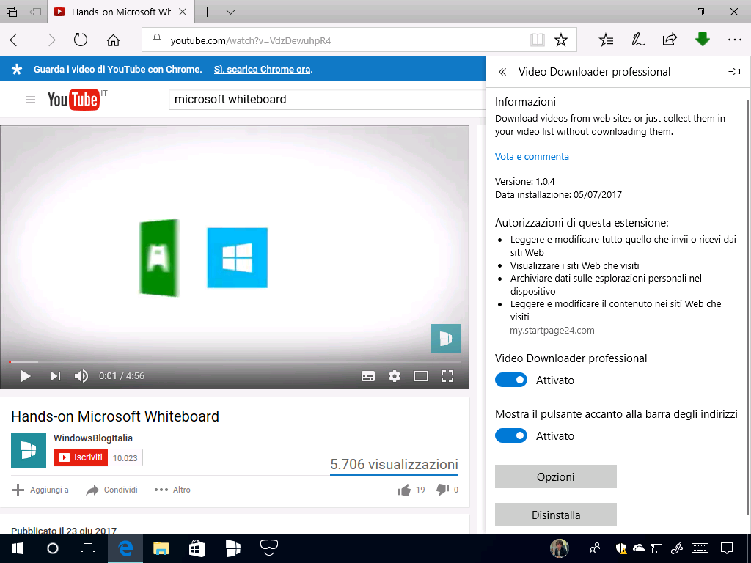Screen dimensions: 751x563
Task: Seek on the video progress bar
Action: coord(235,361)
